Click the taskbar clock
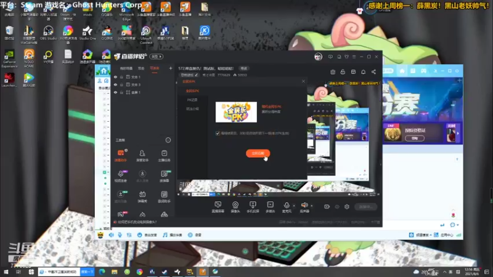Image resolution: width=493 pixels, height=277 pixels. click(x=472, y=271)
